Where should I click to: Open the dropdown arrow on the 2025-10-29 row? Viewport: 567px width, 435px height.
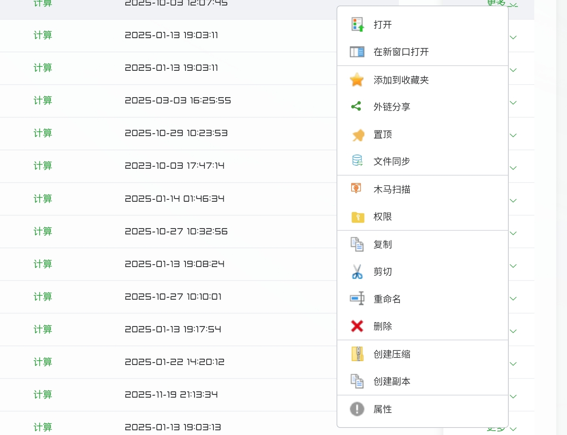[513, 135]
